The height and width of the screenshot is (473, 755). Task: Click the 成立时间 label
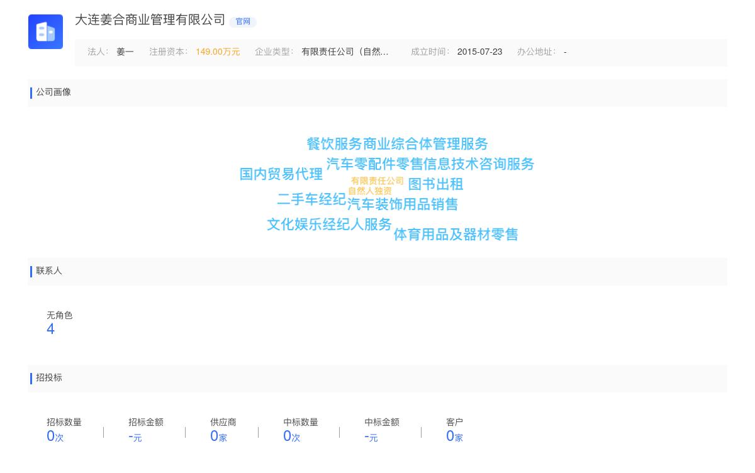tap(430, 52)
